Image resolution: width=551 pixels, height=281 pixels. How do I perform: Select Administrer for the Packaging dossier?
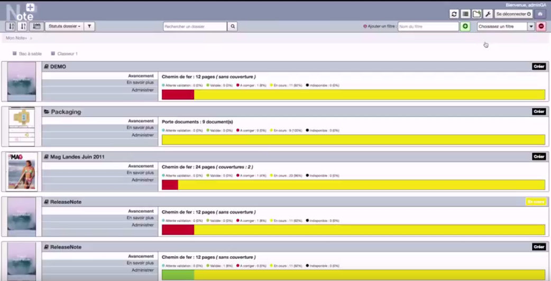coord(142,135)
